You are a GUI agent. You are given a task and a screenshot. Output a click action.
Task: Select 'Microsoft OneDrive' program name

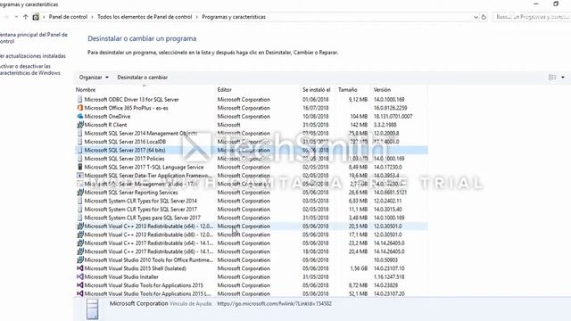(x=107, y=117)
